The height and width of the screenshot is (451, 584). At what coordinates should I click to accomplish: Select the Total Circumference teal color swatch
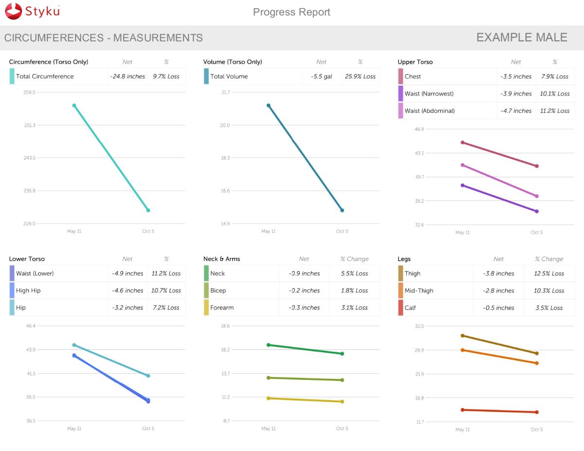click(x=12, y=76)
